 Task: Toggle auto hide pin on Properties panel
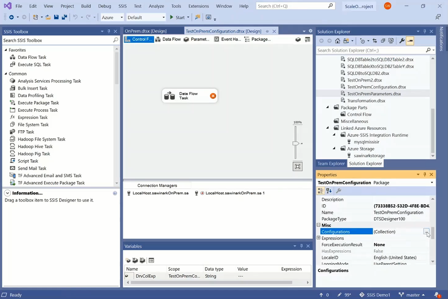(425, 175)
